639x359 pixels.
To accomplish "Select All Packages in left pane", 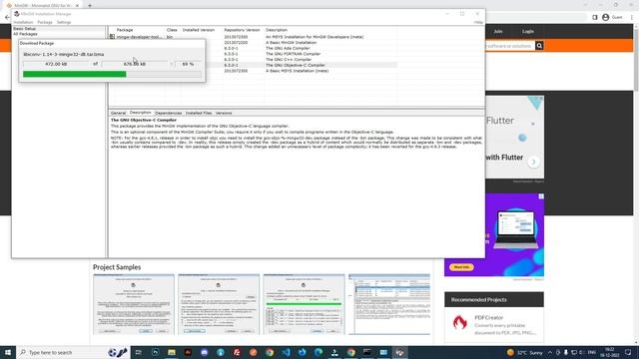I will point(25,34).
